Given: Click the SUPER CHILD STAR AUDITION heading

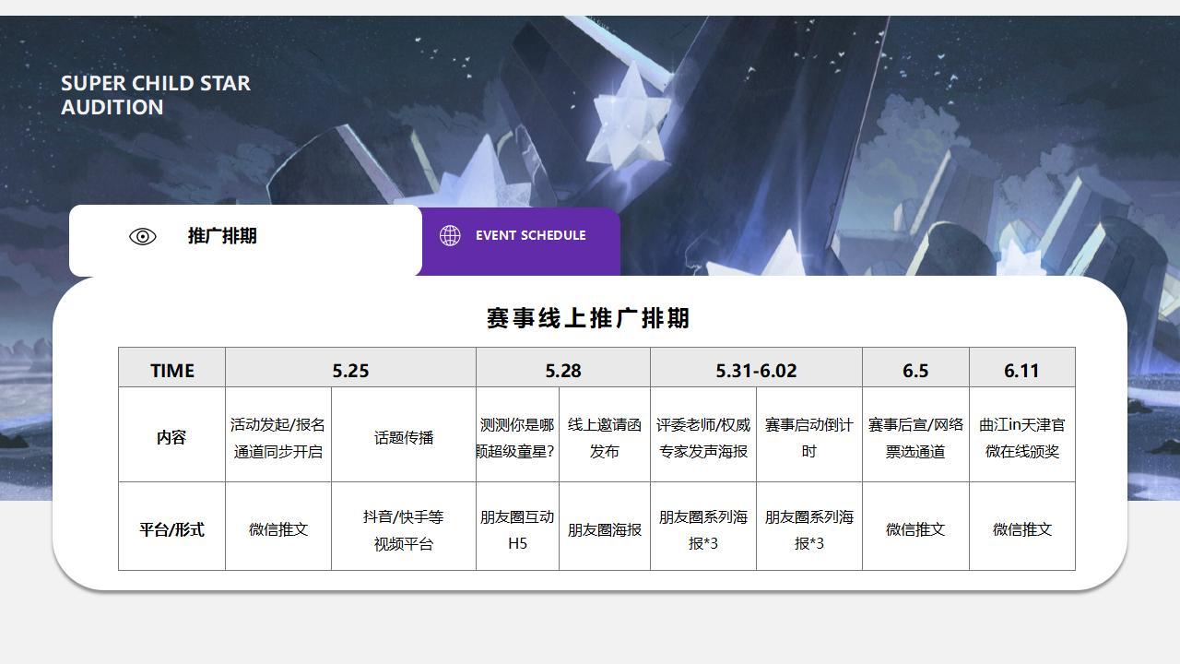Looking at the screenshot, I should (x=156, y=95).
